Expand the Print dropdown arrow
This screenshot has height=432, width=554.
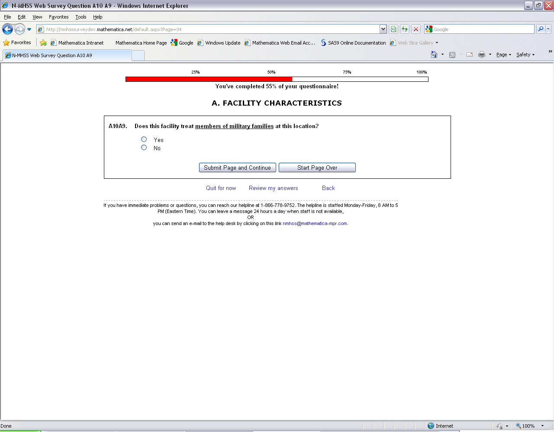click(x=490, y=55)
